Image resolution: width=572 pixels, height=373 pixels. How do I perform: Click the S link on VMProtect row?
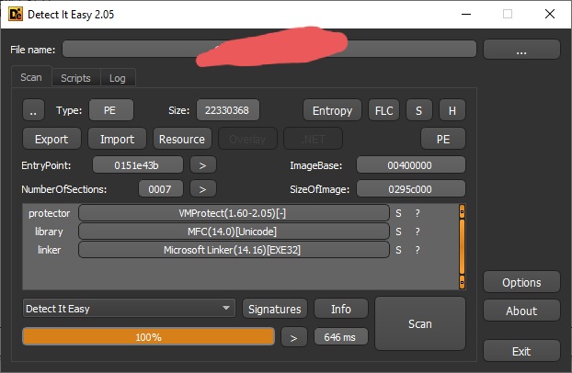(x=398, y=213)
